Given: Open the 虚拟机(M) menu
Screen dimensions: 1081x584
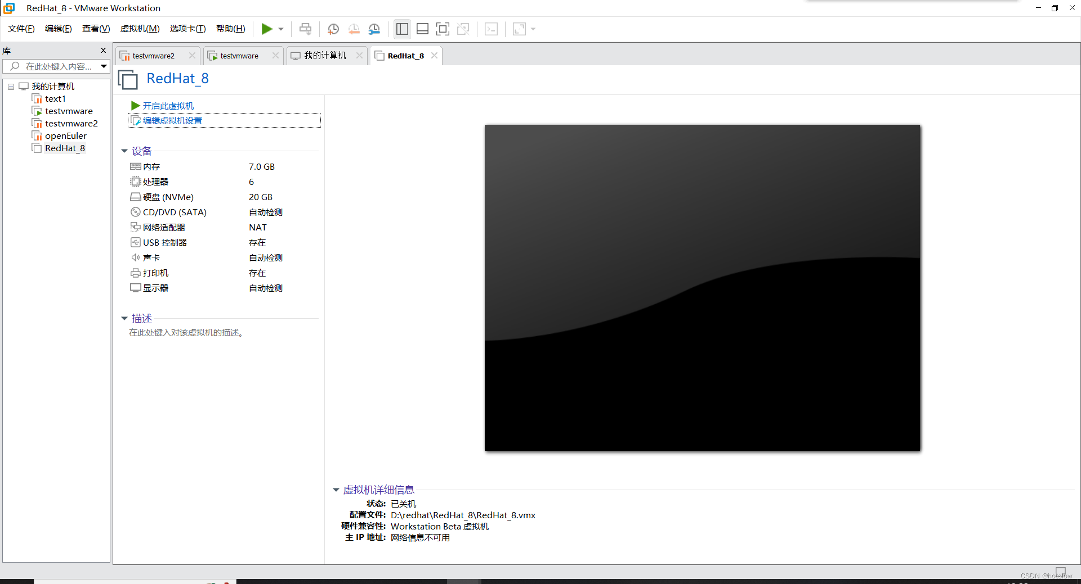Looking at the screenshot, I should [x=140, y=29].
